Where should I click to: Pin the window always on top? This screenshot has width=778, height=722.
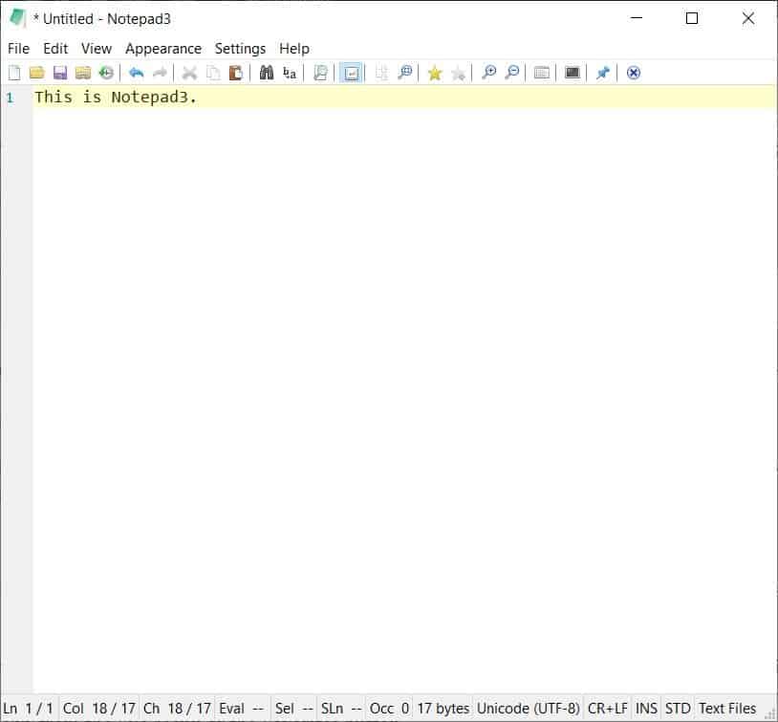click(602, 73)
